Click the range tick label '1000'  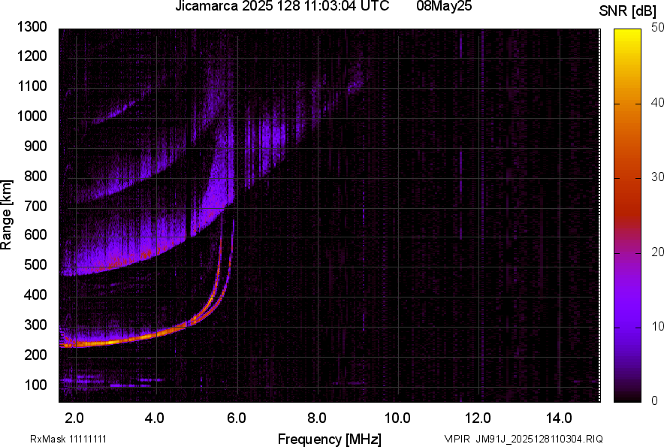click(32, 116)
